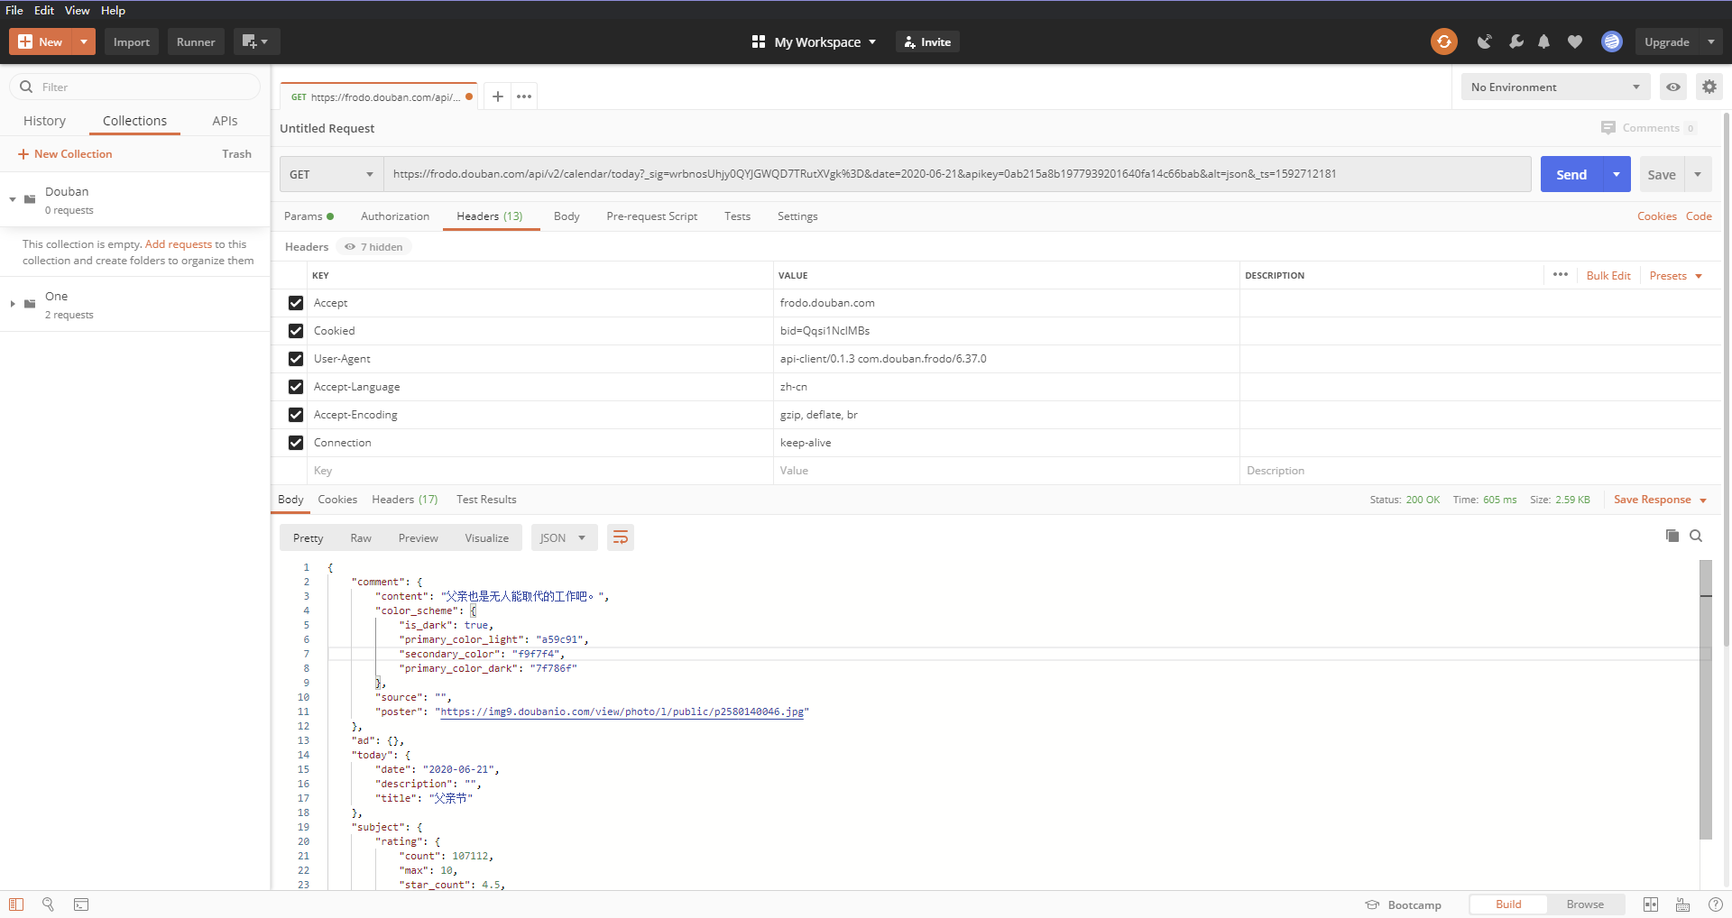
Task: Click New Collection link
Action: [65, 154]
